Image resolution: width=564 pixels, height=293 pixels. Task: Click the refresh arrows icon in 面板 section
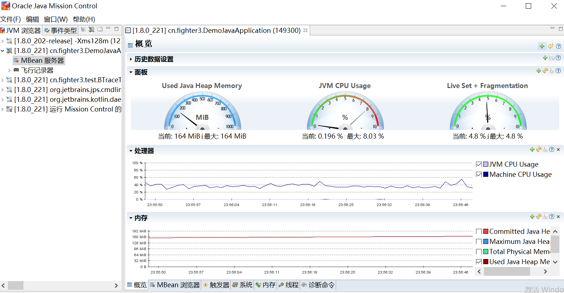545,71
